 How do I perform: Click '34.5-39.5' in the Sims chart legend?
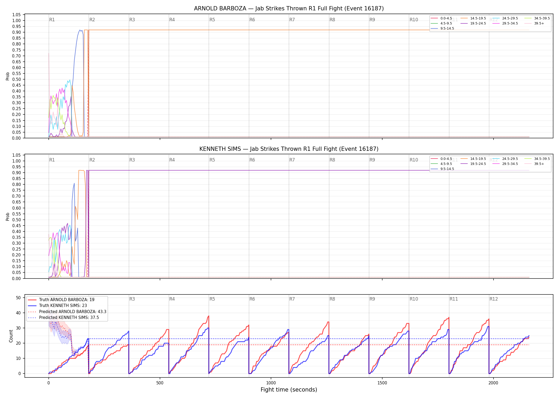click(x=542, y=159)
